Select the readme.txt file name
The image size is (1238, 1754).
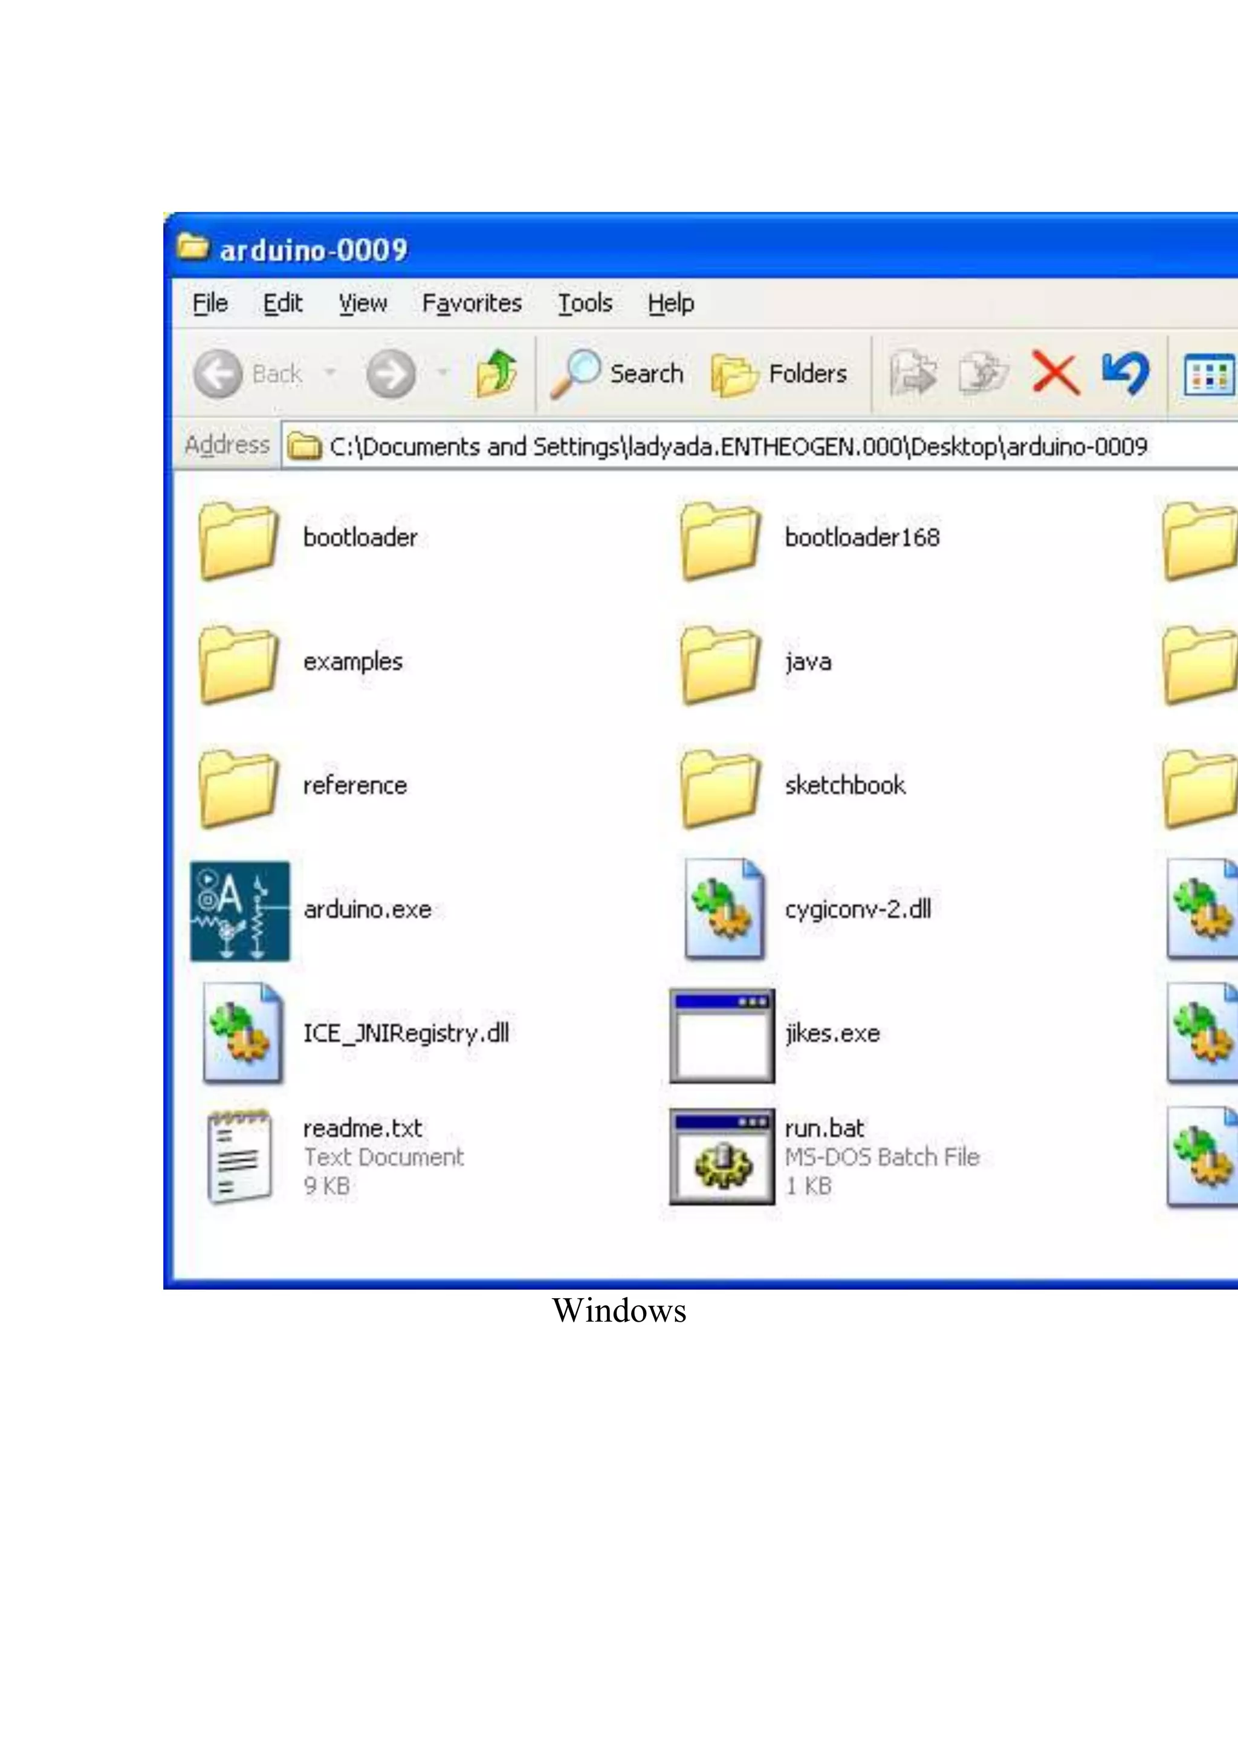(x=363, y=1128)
